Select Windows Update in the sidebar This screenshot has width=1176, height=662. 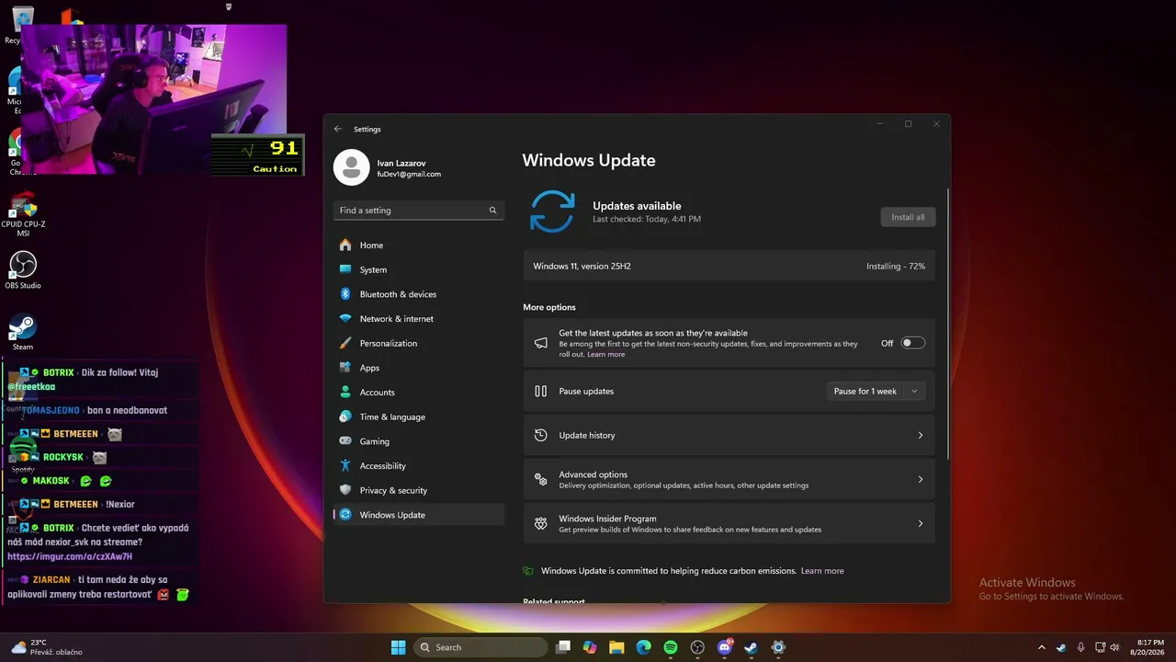tap(419, 515)
